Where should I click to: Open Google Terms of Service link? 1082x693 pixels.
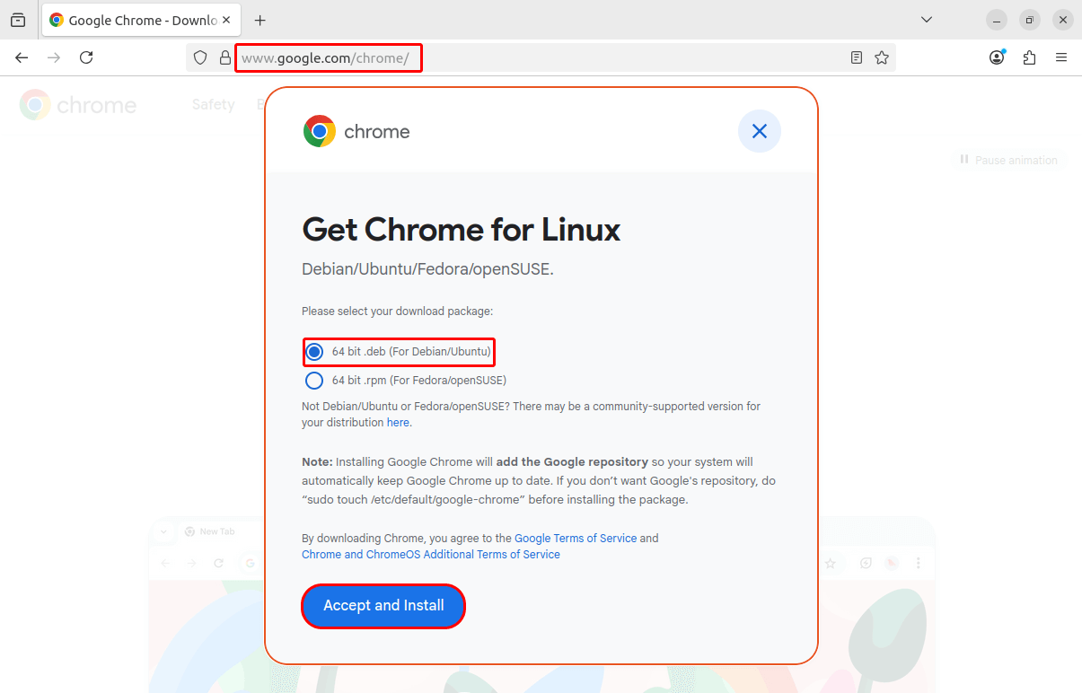576,539
